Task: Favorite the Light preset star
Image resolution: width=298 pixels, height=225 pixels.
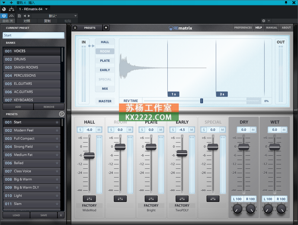Action: (57, 196)
